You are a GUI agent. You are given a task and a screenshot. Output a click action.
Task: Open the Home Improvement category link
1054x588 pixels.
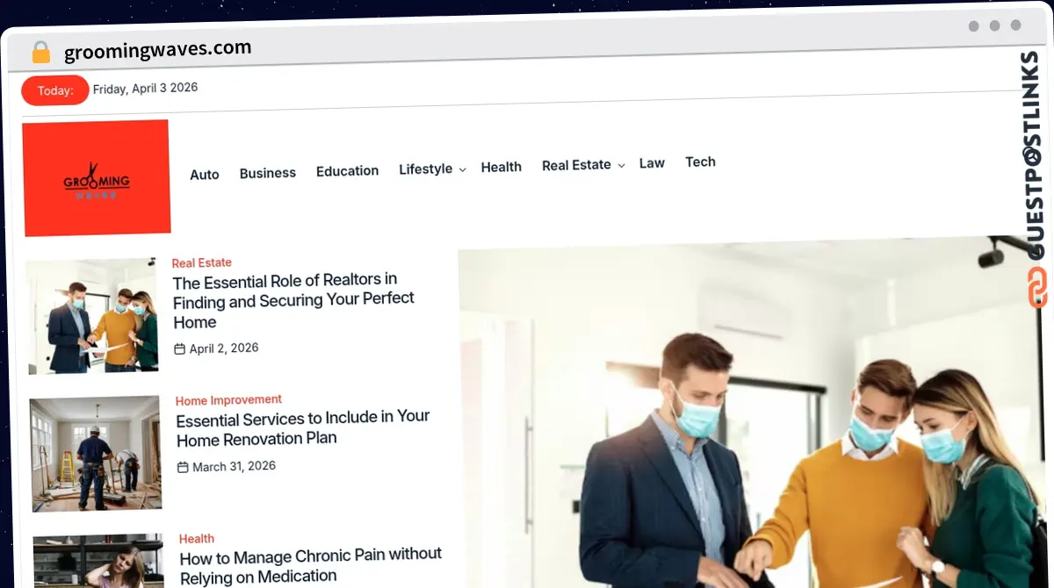click(228, 400)
